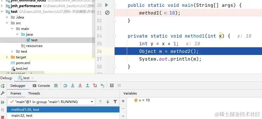The width and height of the screenshot is (262, 119).
Task: Select frame method1:36, test
Action: (x=63, y=110)
